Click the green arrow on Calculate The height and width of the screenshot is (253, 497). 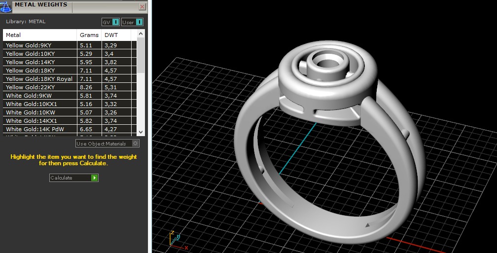click(95, 178)
